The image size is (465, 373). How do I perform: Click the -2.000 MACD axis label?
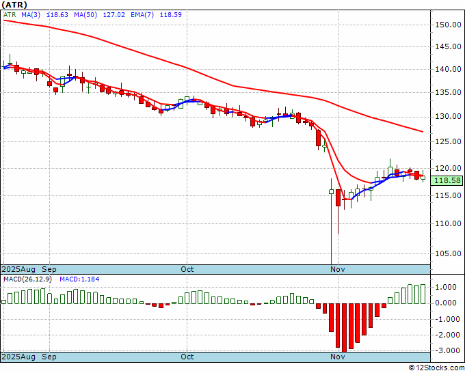pyautogui.click(x=447, y=335)
